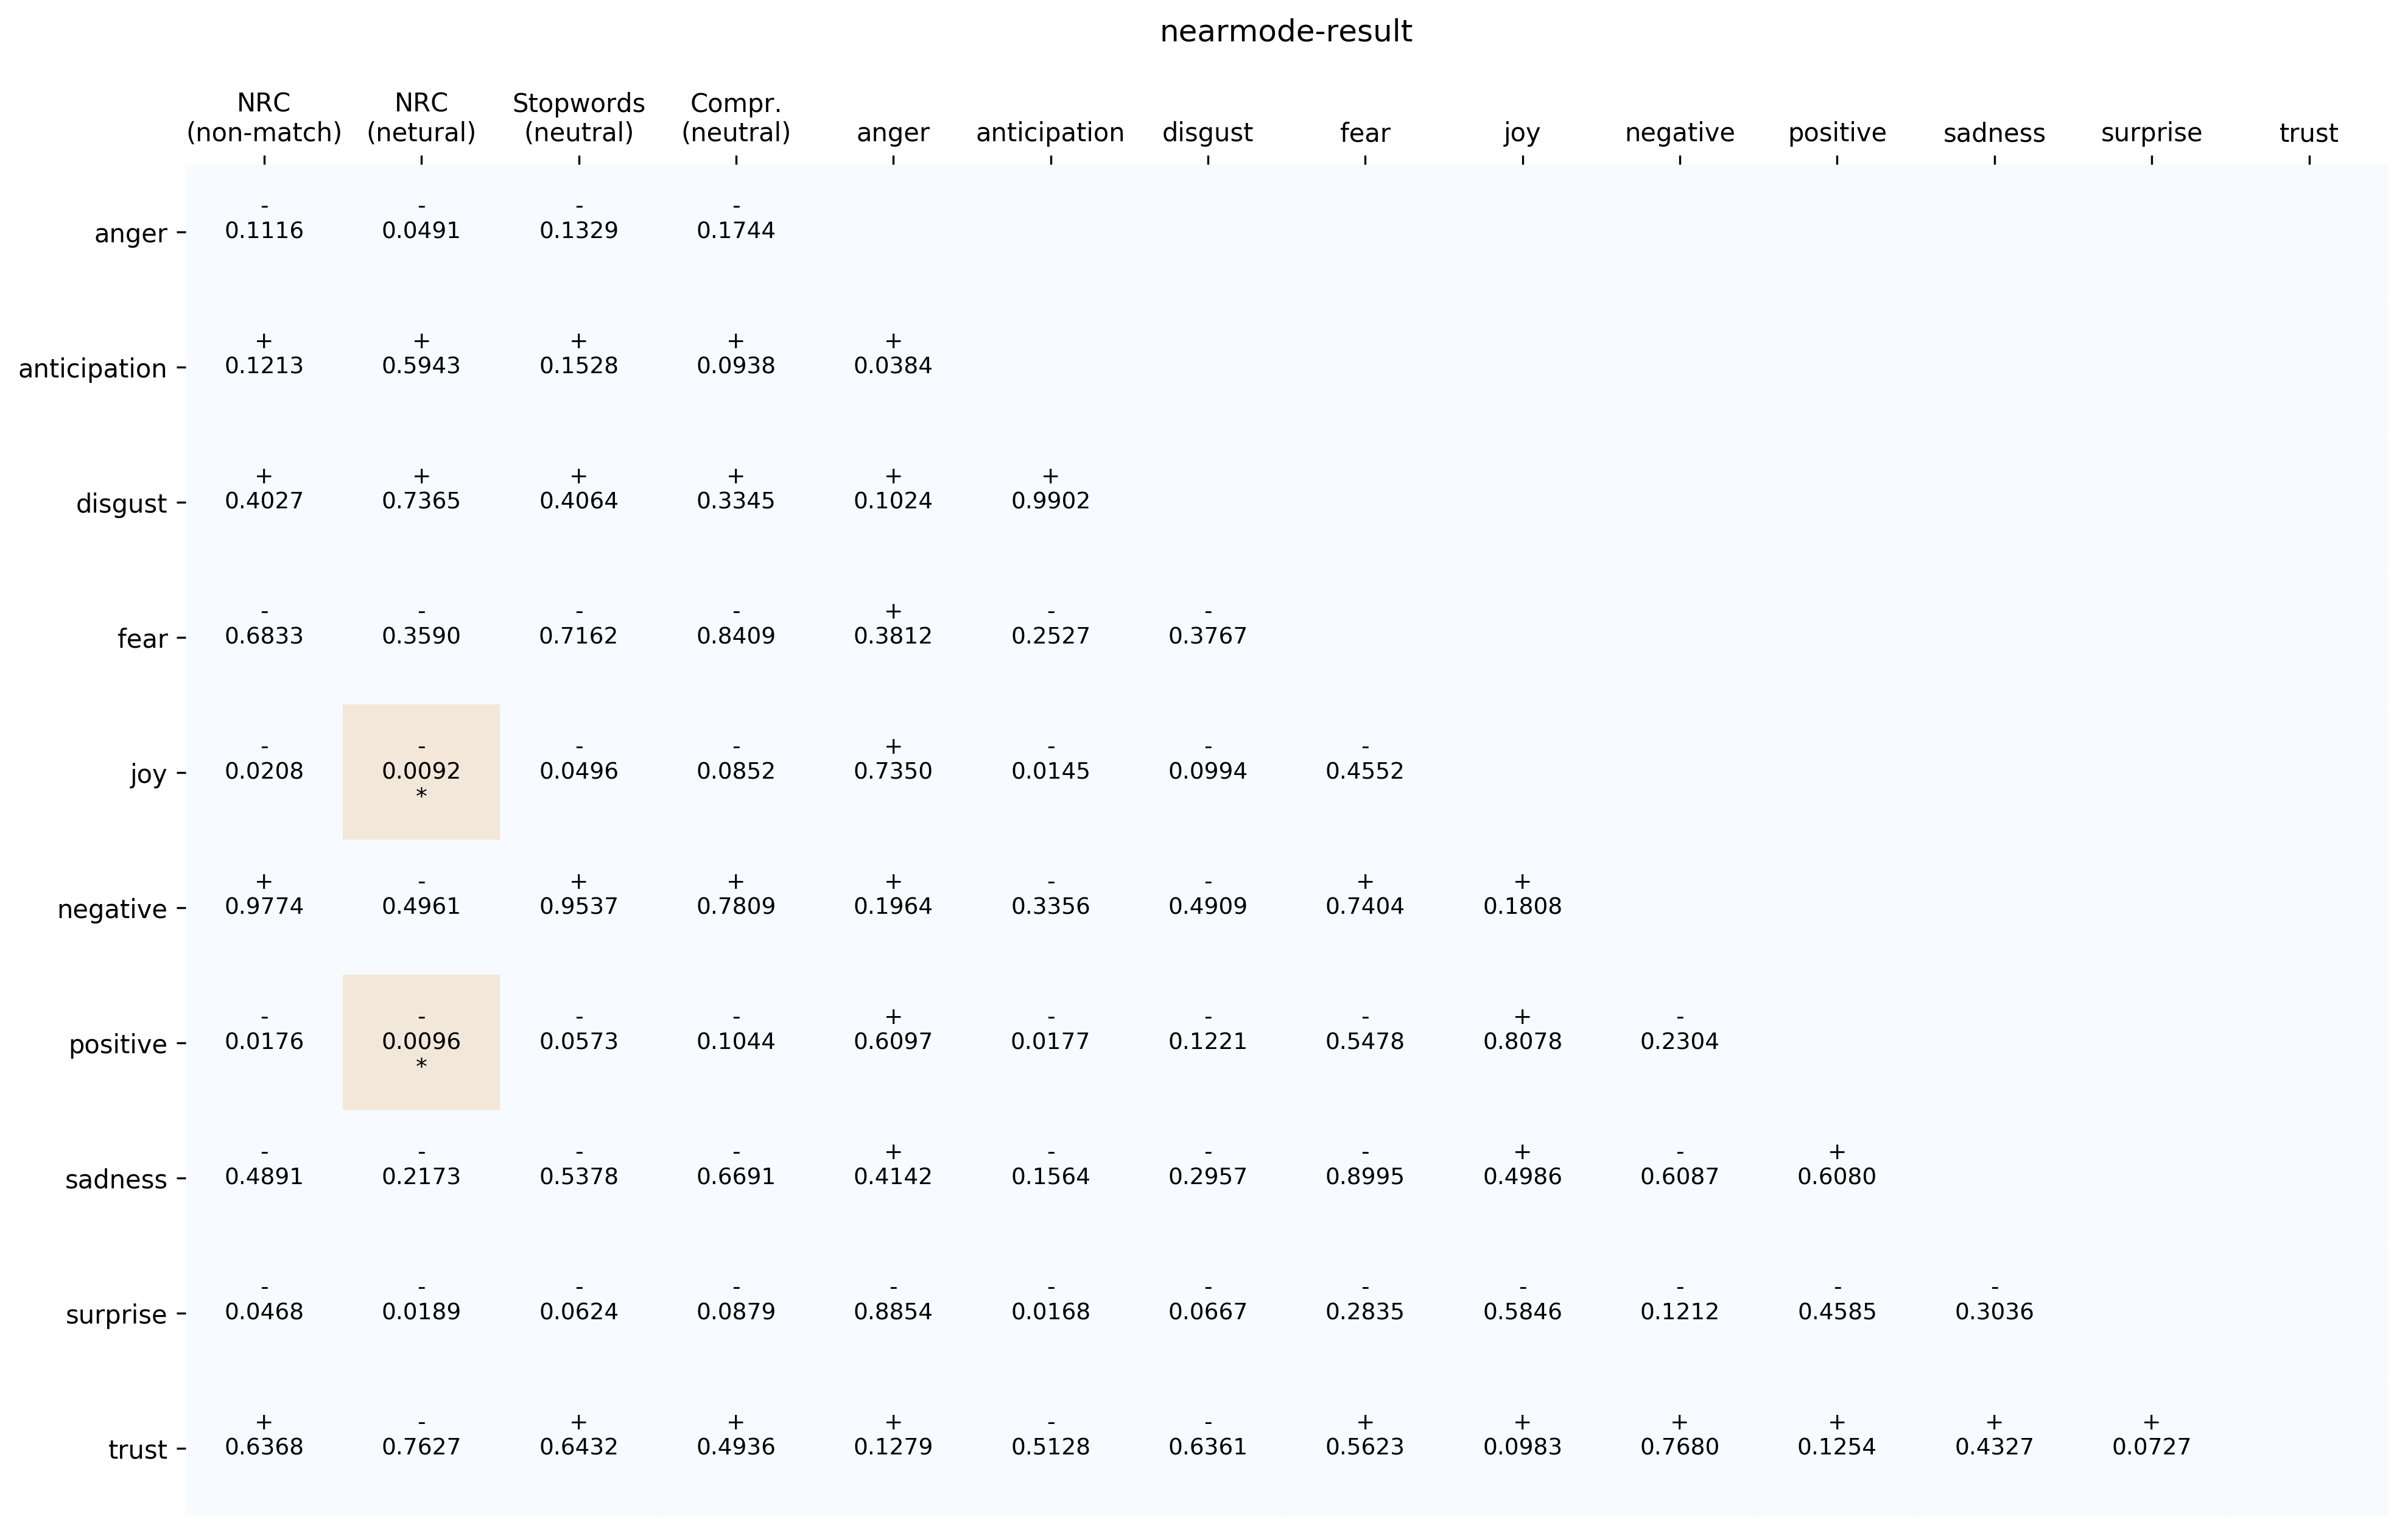This screenshot has height=1536, width=2408.
Task: Select the NRC (non-match) column header
Action: coord(264,118)
